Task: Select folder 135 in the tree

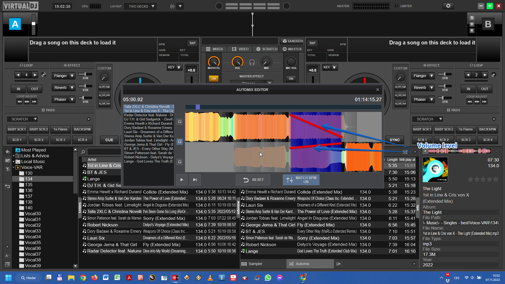Action: [29, 185]
